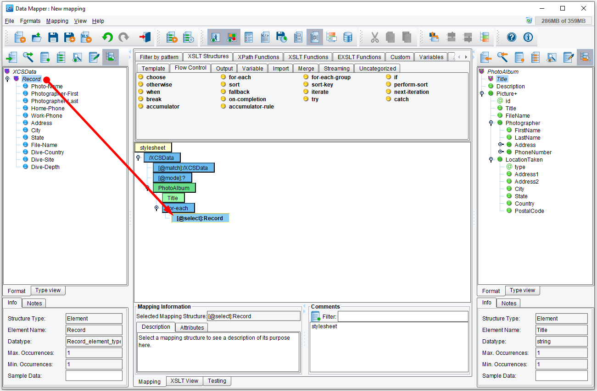Collapse the /XCSData mapping node
Screen dimensions: 597x391
138,158
